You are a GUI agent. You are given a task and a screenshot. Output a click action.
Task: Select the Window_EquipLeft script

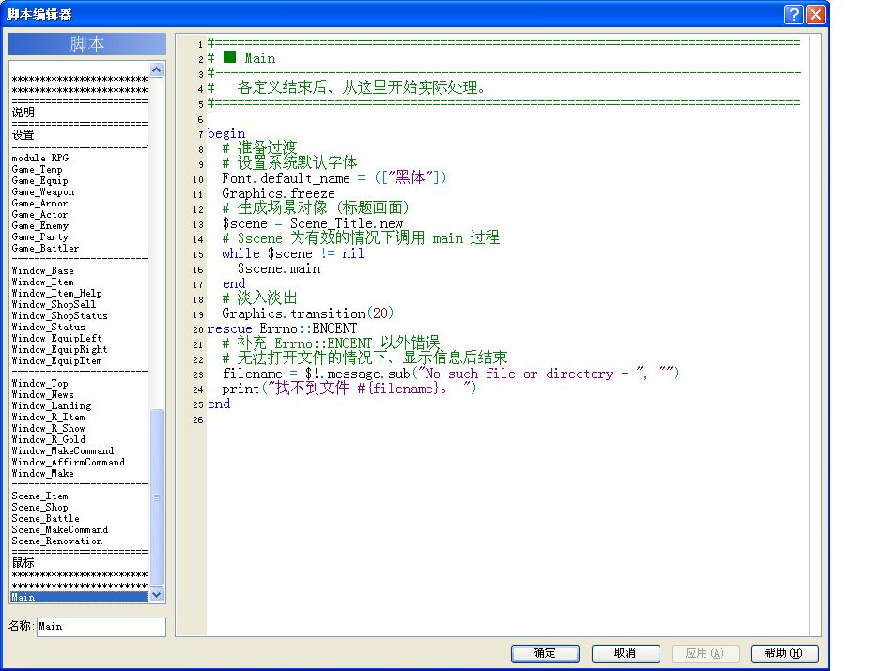click(x=79, y=338)
